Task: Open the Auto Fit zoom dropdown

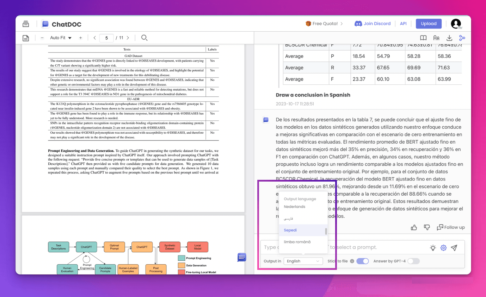Action: pos(61,38)
